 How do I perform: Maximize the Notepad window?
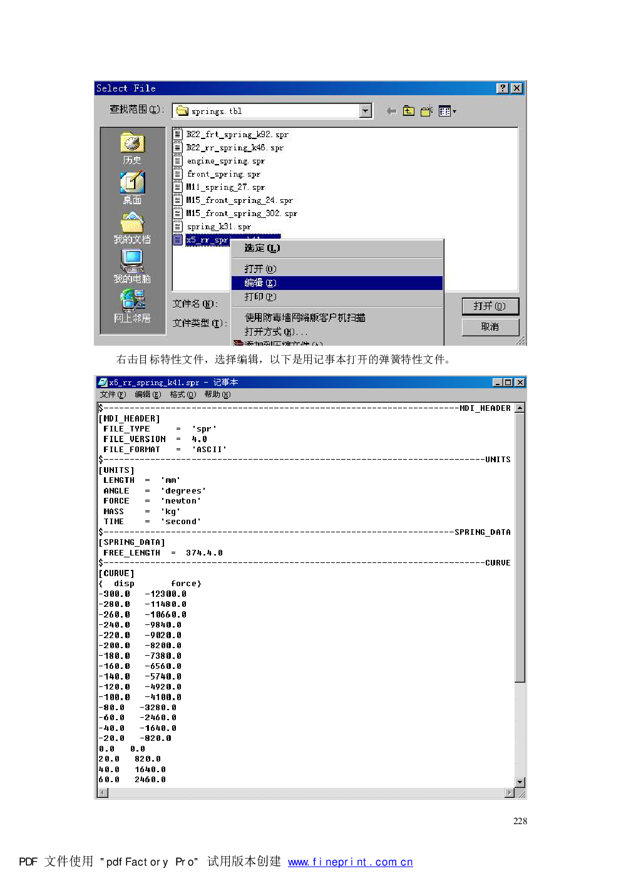[508, 382]
